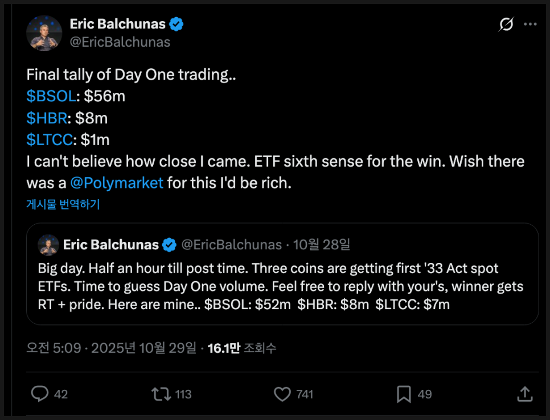
Task: Visit the @Polymarket mention
Action: (117, 183)
